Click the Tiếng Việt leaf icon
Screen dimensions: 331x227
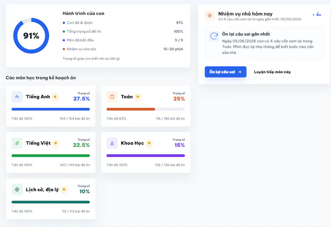tap(17, 143)
